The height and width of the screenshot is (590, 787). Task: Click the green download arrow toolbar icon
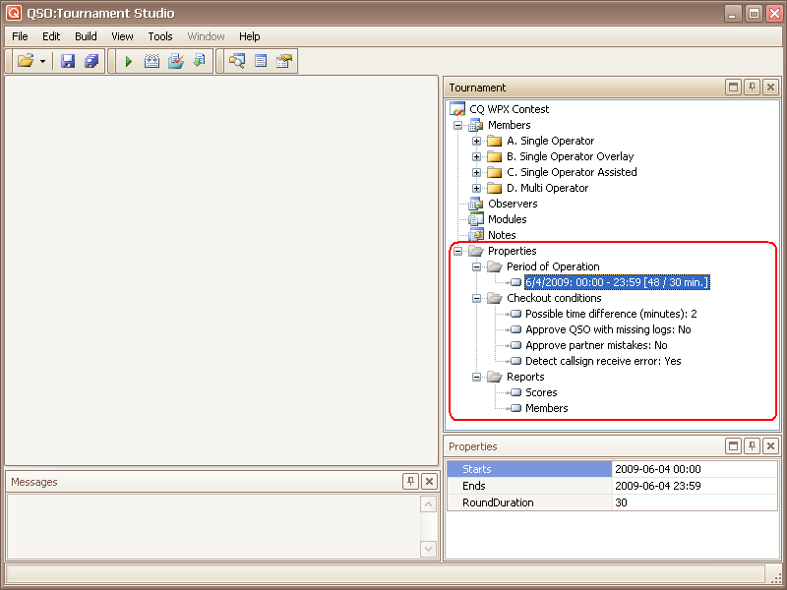[199, 61]
